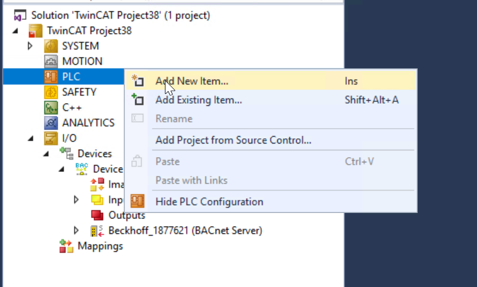
Task: Select the red Outputs icon
Action: click(x=97, y=215)
